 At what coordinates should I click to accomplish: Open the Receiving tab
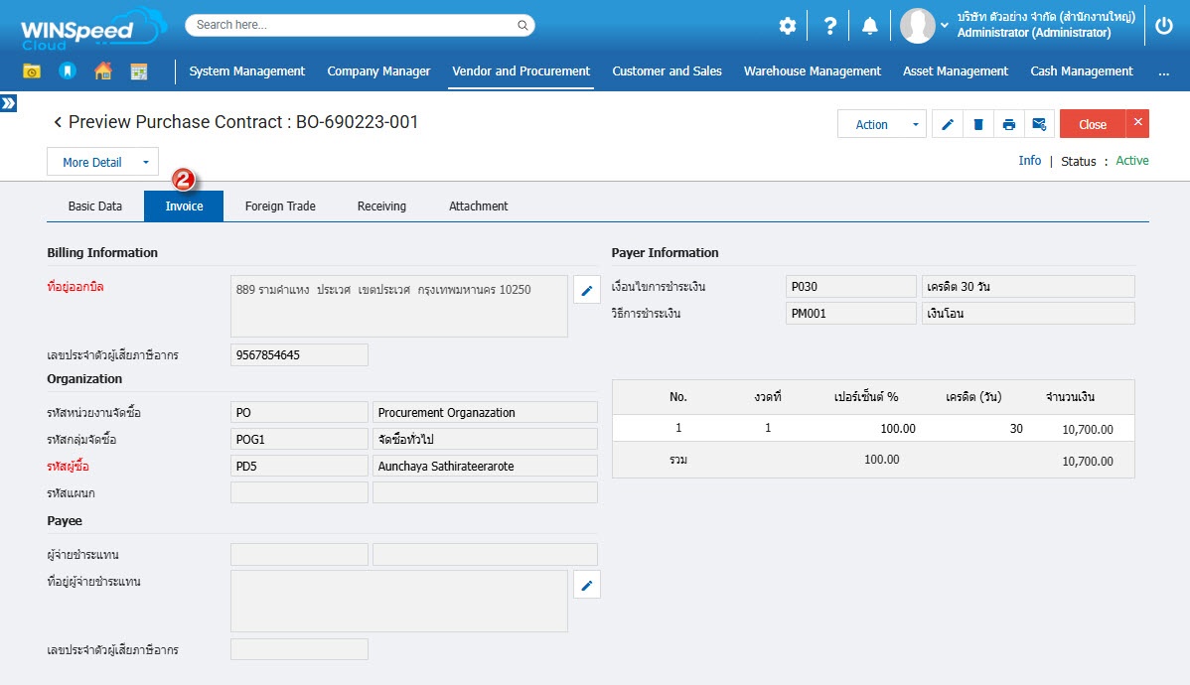[381, 206]
